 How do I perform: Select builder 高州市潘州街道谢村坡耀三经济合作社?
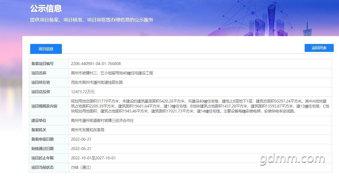tap(102, 121)
